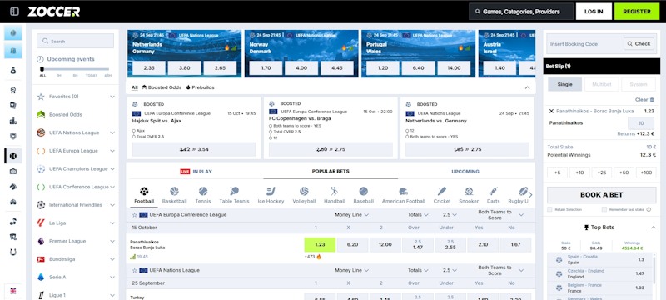Click the Boosted Odds green icon in sidebar
666x300 pixels.
(41, 115)
